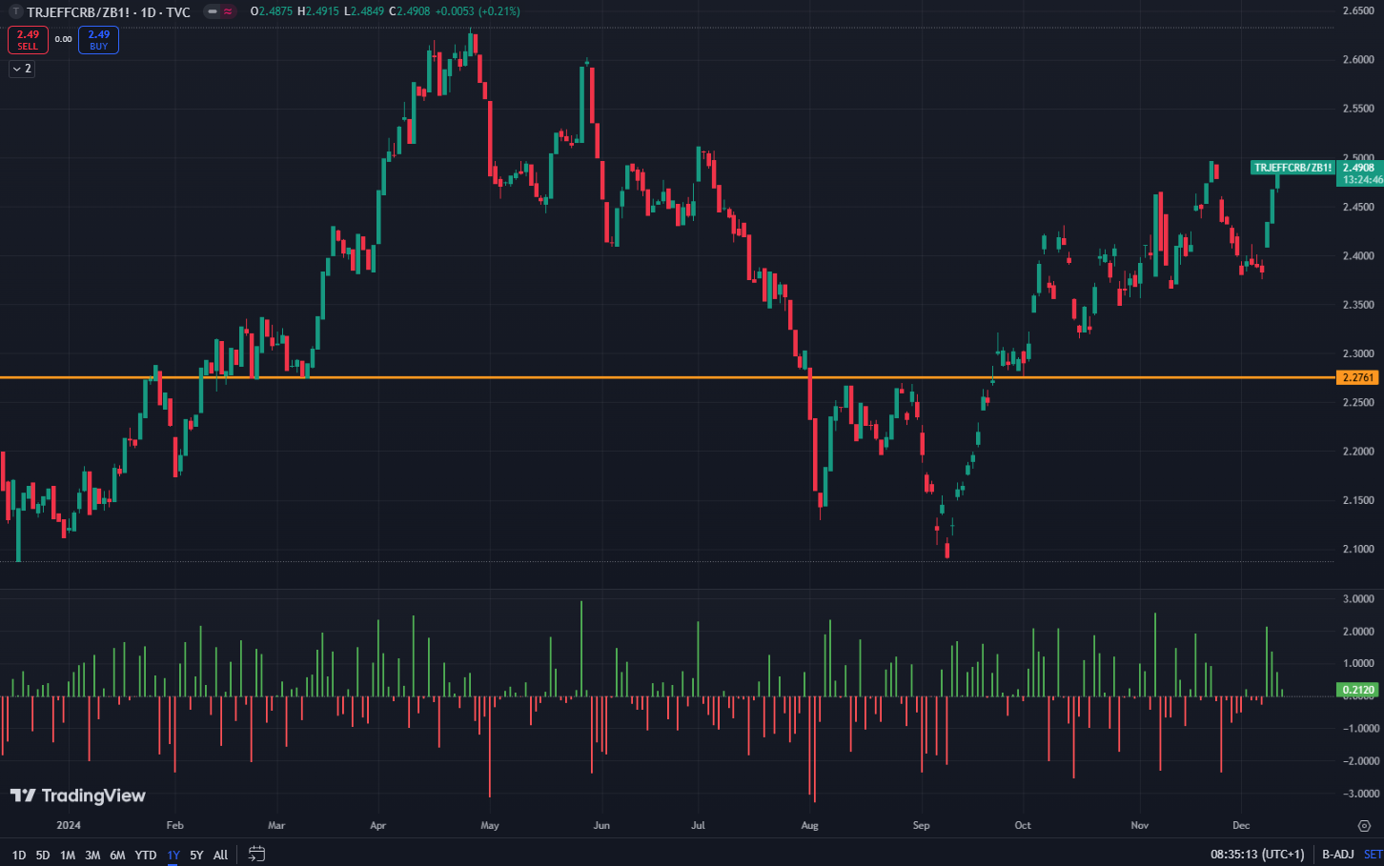This screenshot has width=1384, height=866.
Task: Open chart settings hexagon gear icon
Action: 1364,825
